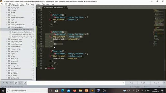Image resolution: width=166 pixels, height=93 pixels.
Task: Select the neraca_penyesuaian folder
Action: (17, 17)
